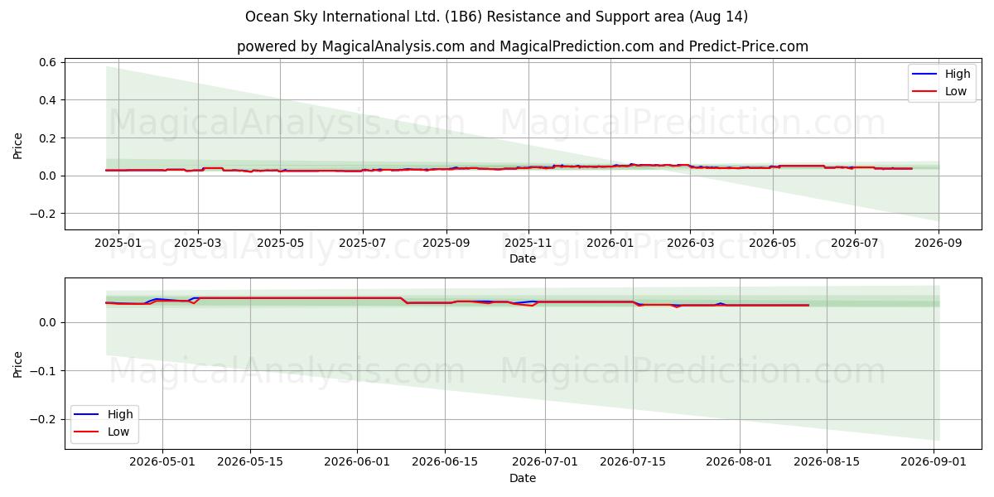Click the "2026-09-01" date tick label

coord(934,462)
